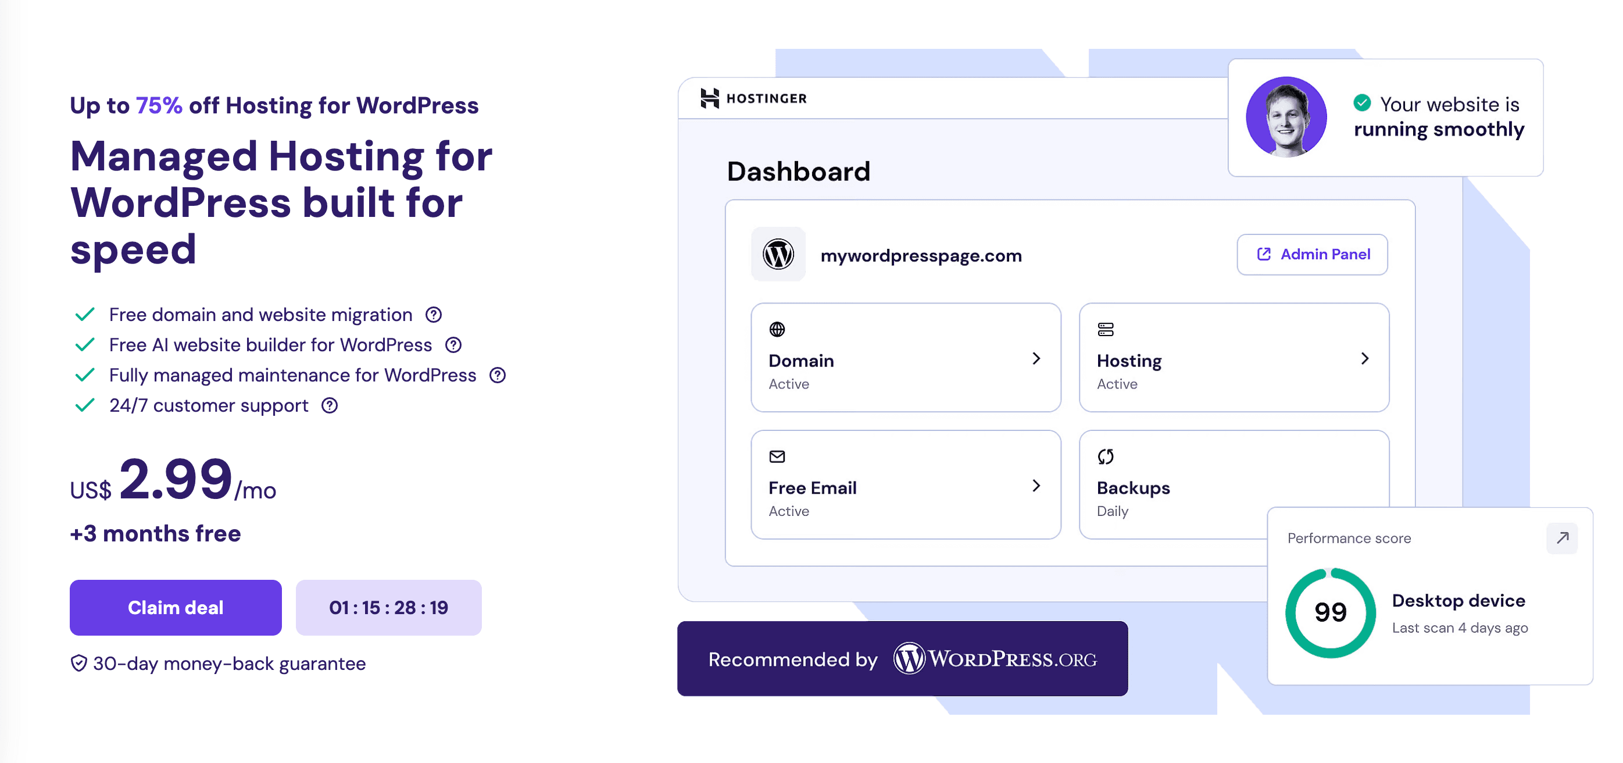Click the help icon beside free domain migration
This screenshot has height=763, width=1623.
(x=434, y=314)
